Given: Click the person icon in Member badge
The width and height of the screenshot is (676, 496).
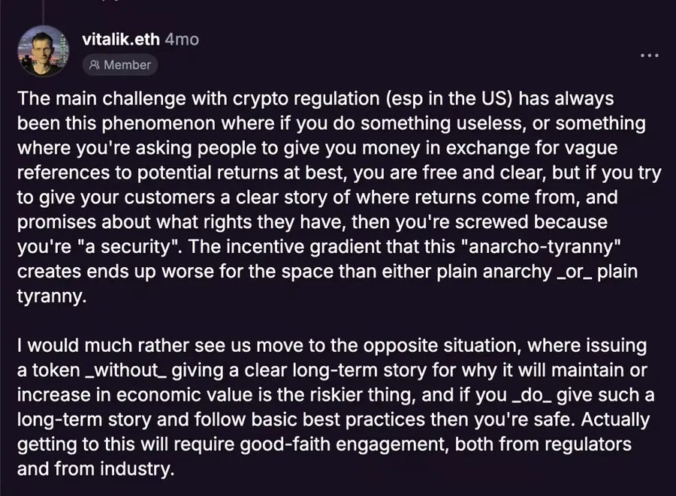Looking at the screenshot, I should tap(95, 65).
